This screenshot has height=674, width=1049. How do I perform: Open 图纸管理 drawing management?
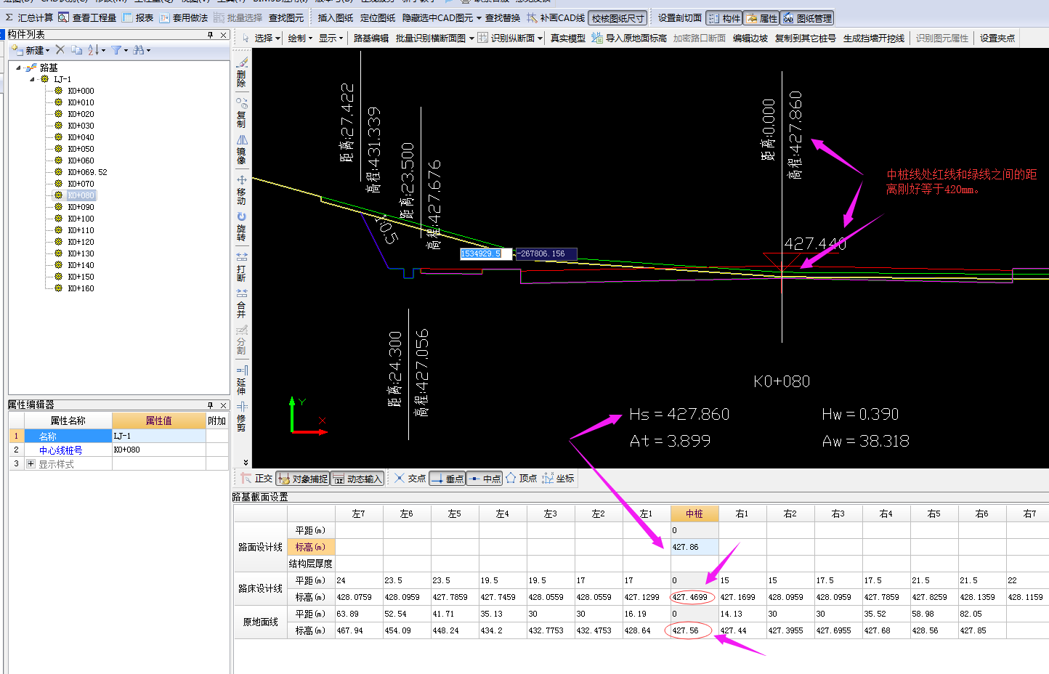coord(807,18)
